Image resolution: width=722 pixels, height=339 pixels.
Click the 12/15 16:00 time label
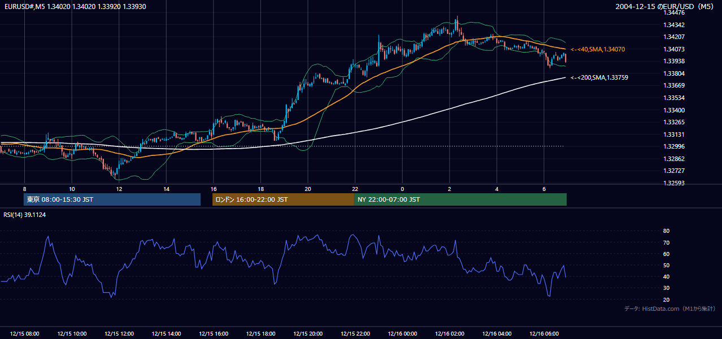214,334
